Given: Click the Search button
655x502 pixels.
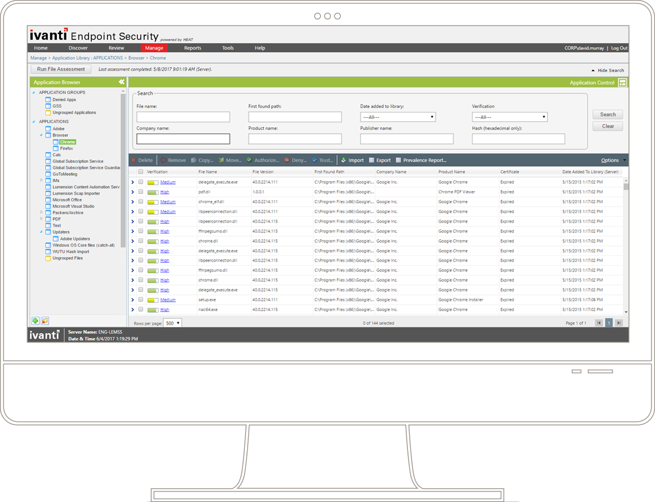Looking at the screenshot, I should tap(608, 115).
